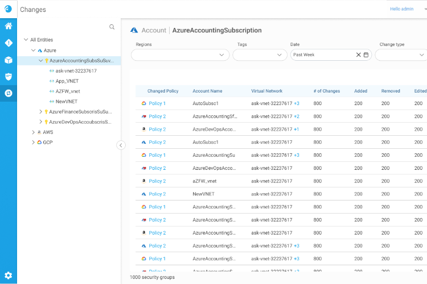This screenshot has width=427, height=284.
Task: Sort by Removed column header
Action: (x=391, y=91)
